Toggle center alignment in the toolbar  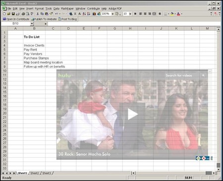pos(145,14)
